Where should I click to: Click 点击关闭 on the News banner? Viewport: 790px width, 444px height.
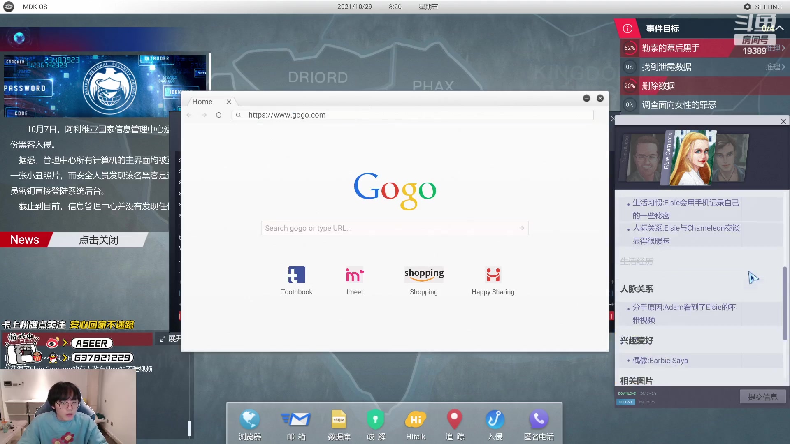pos(99,240)
